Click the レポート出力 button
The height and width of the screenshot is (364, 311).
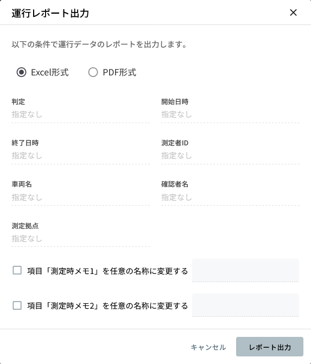click(270, 347)
